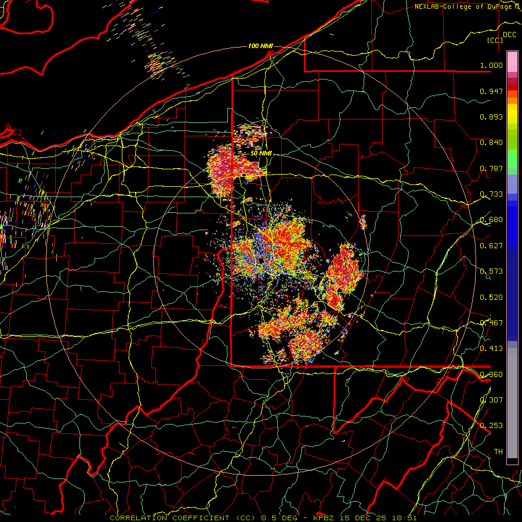Click the [CC] units label
522x522 pixels.
click(495, 40)
